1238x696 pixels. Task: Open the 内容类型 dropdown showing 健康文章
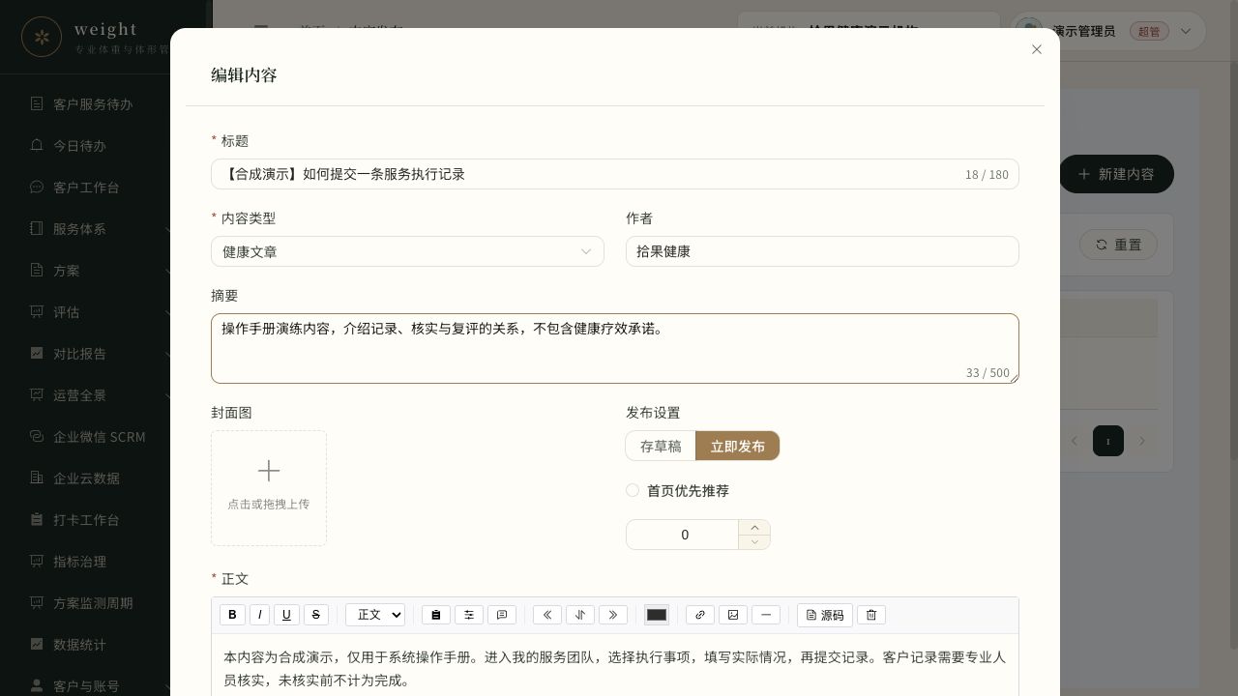click(407, 251)
